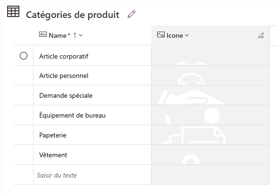Click the edit column pencil in the Icone header

tap(261, 35)
